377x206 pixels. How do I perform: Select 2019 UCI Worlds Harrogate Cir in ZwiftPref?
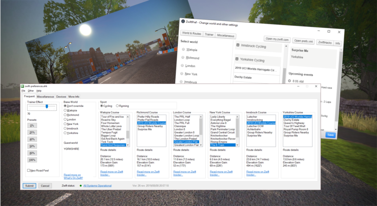click(256, 69)
